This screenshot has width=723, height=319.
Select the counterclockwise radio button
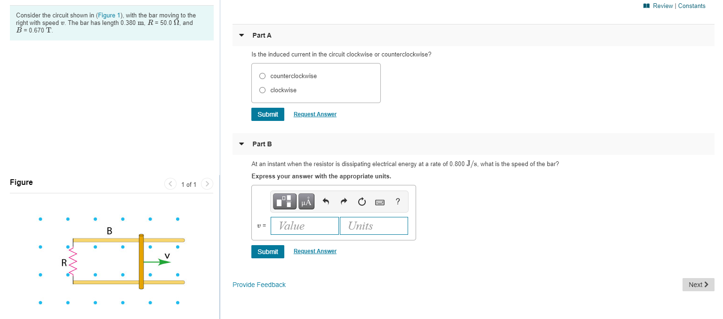click(262, 76)
